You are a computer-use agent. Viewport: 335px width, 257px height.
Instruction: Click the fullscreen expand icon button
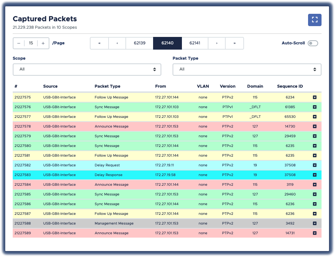[x=314, y=20]
